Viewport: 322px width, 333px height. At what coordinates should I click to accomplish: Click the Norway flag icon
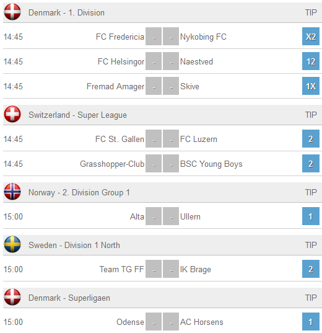tap(12, 192)
